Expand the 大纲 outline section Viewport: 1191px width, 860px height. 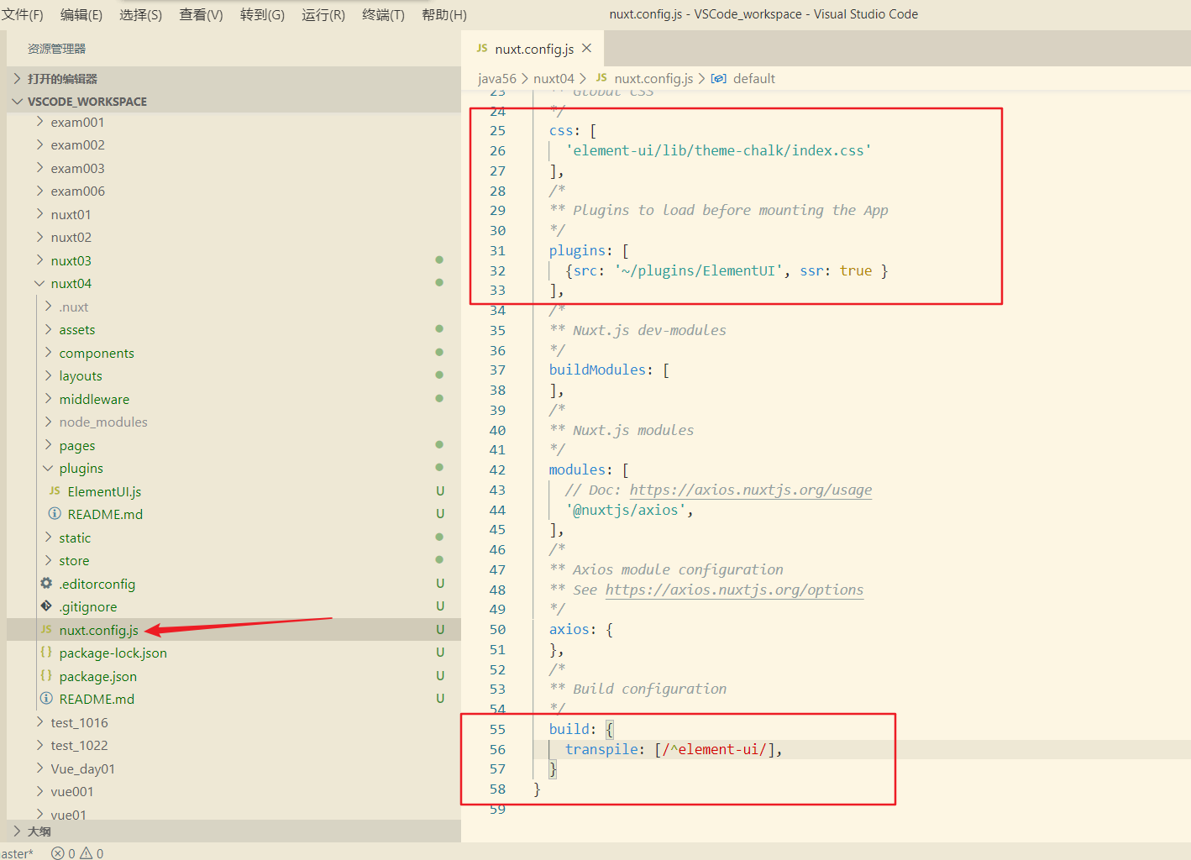(x=18, y=831)
